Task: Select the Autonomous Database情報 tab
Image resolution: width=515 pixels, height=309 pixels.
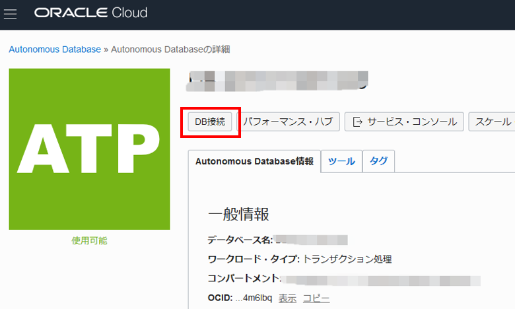Action: click(x=254, y=161)
